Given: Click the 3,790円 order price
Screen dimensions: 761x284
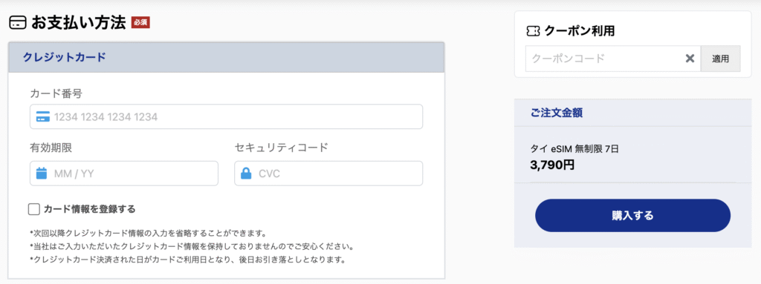Looking at the screenshot, I should click(552, 165).
